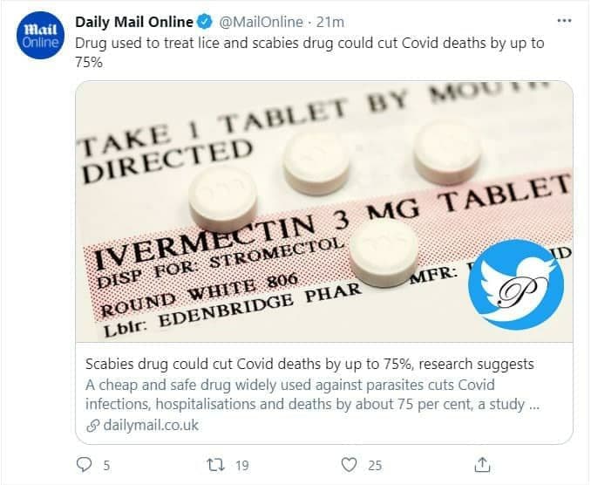
Task: Open the 'Scabies drug could cut Covid' headline
Action: (x=309, y=364)
